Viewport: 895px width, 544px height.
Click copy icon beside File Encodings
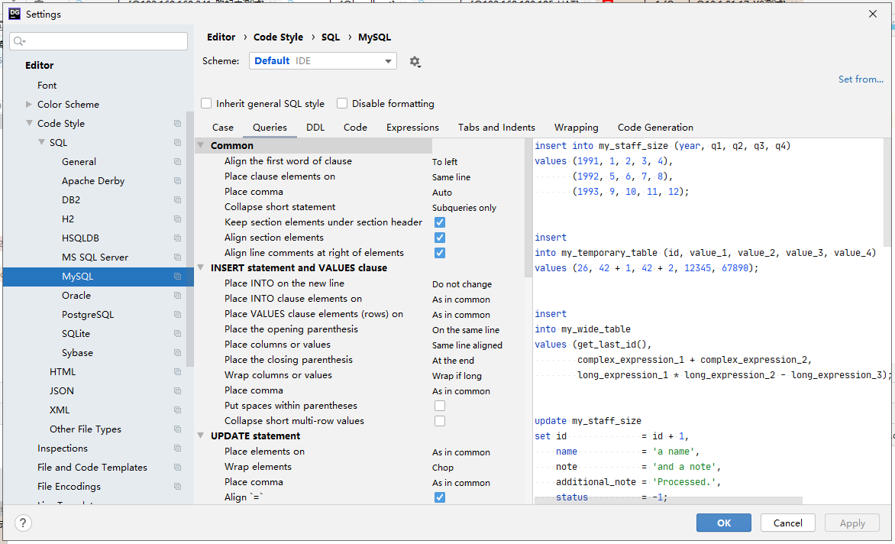pos(177,487)
